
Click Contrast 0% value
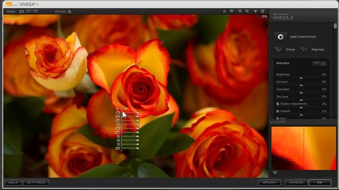point(324,82)
